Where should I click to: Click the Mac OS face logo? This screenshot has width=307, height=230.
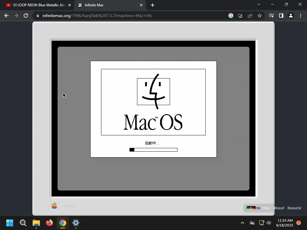click(x=153, y=91)
